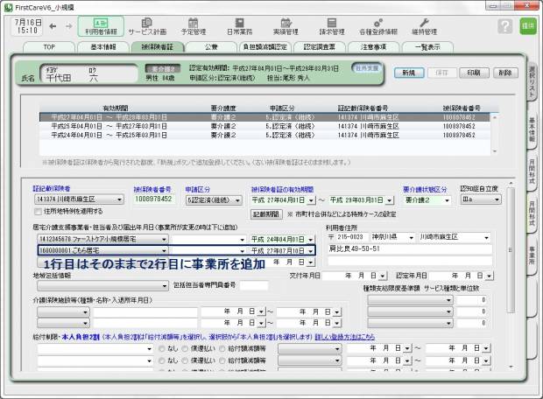The image size is (543, 399).
Task: Click the help question mark icon
Action: pos(505,26)
